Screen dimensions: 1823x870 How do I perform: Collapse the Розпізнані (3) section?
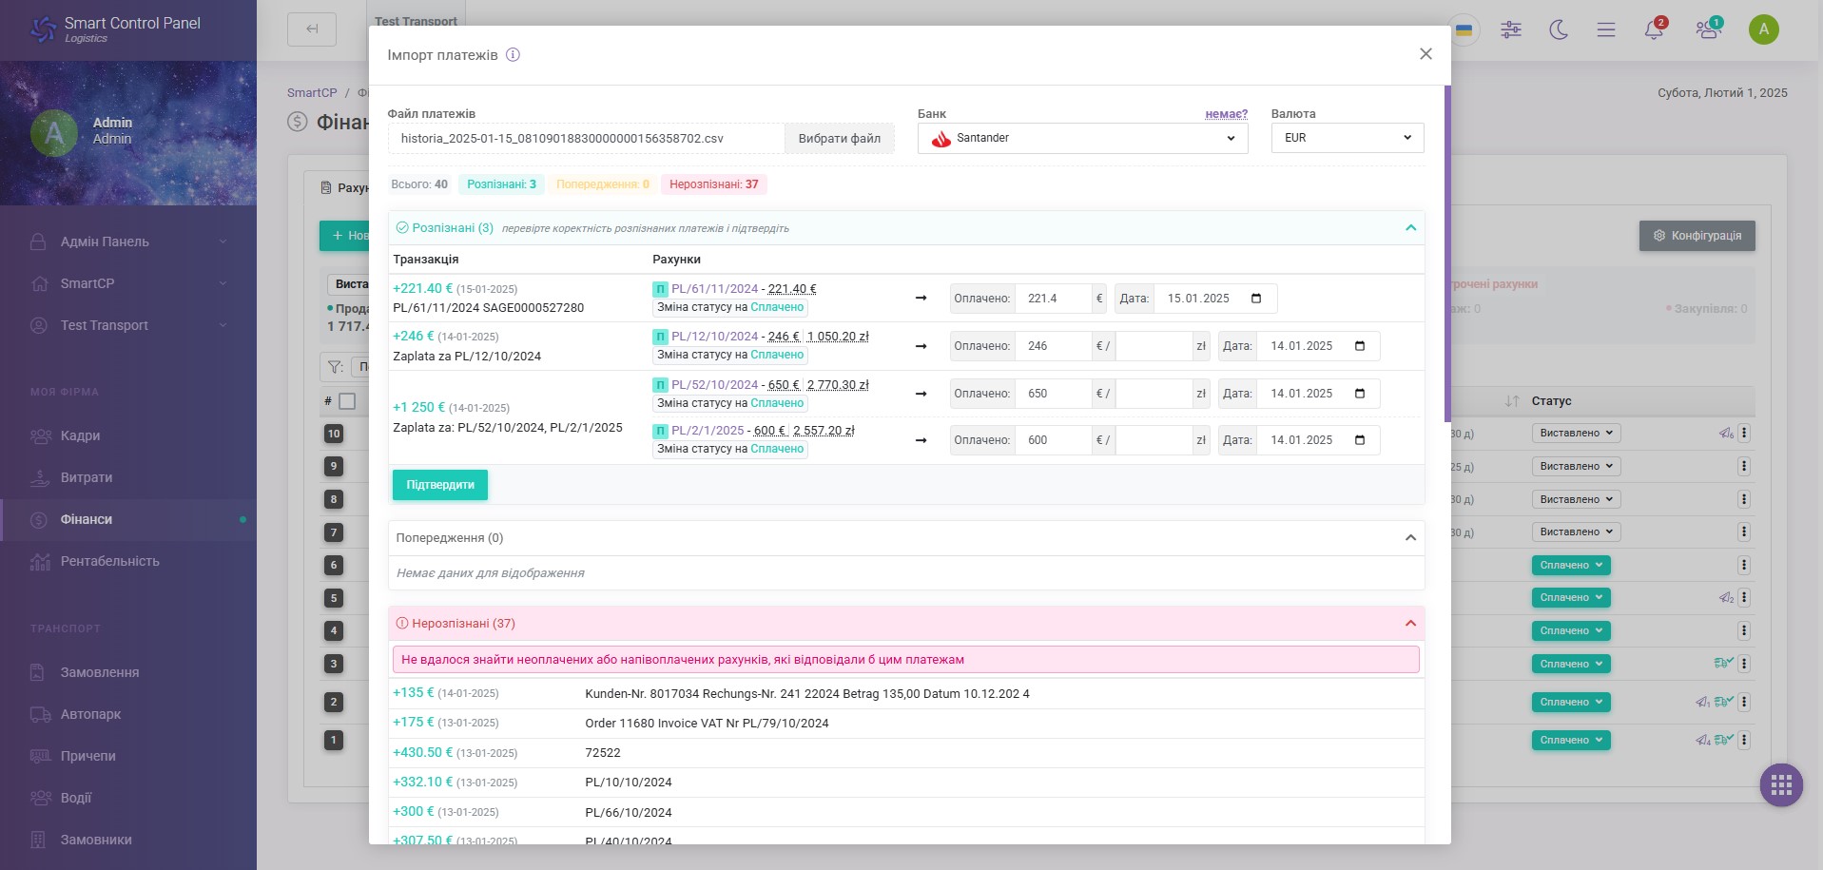[x=1410, y=228]
